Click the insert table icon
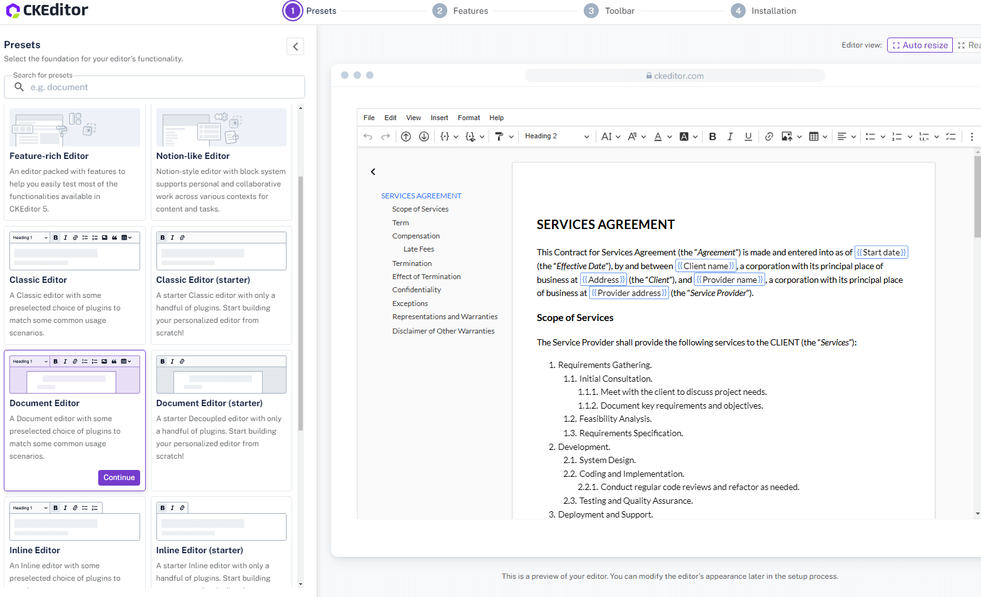 [814, 136]
